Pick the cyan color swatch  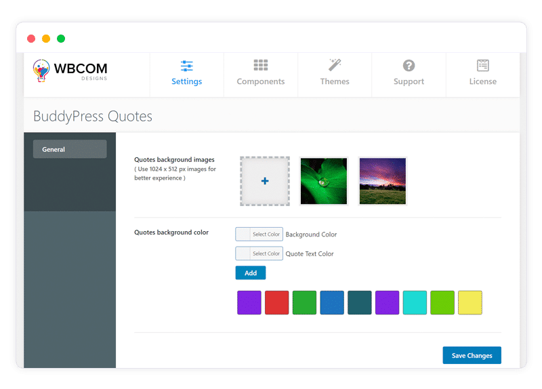[415, 302]
